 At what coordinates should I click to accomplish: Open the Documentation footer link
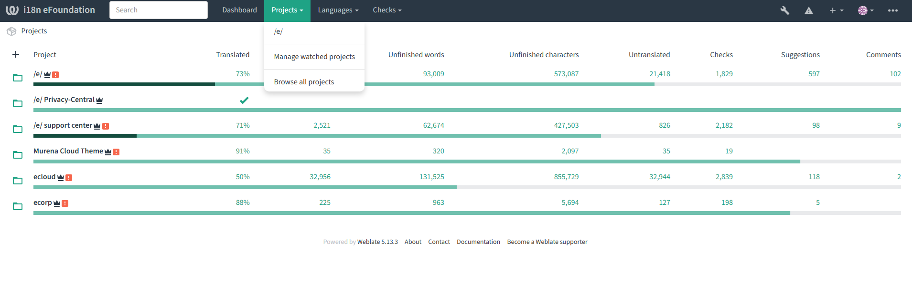(478, 242)
